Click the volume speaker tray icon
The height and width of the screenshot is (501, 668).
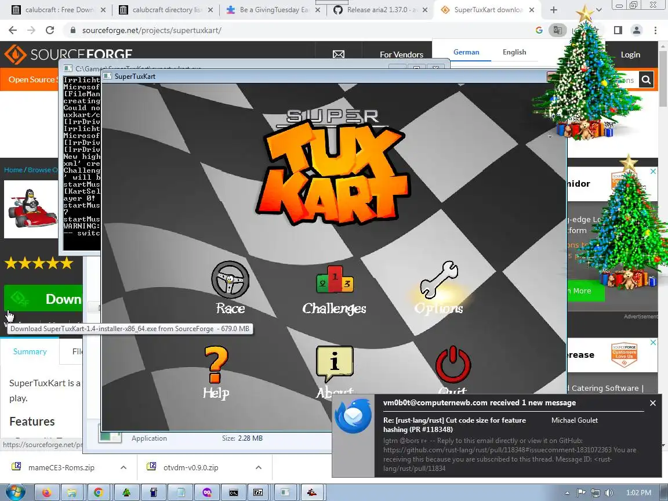tap(609, 492)
